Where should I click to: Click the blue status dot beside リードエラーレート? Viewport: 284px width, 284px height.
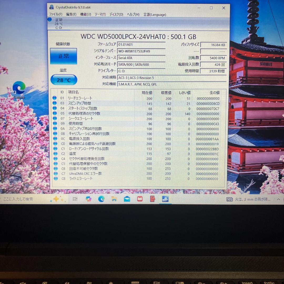pyautogui.click(x=55, y=98)
